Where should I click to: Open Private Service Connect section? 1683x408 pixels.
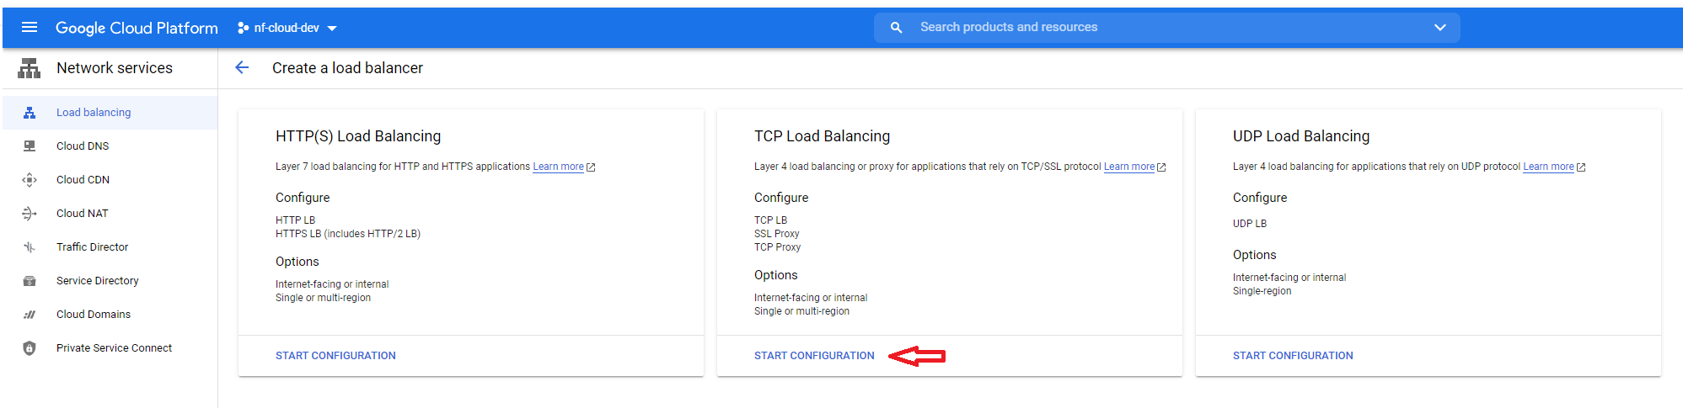[115, 348]
